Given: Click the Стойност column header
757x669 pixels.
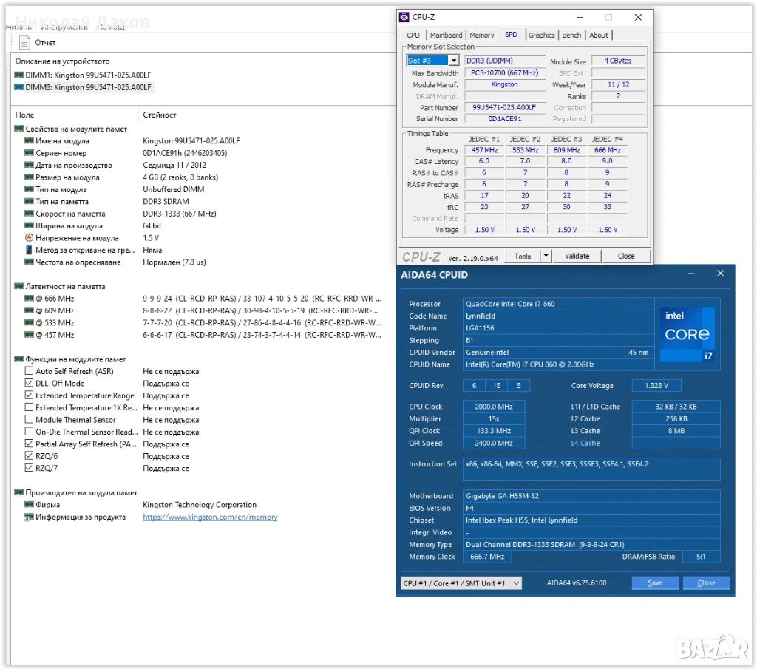Looking at the screenshot, I should coord(160,115).
